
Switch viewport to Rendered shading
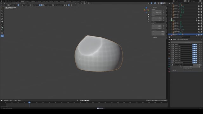[x=165, y=3]
